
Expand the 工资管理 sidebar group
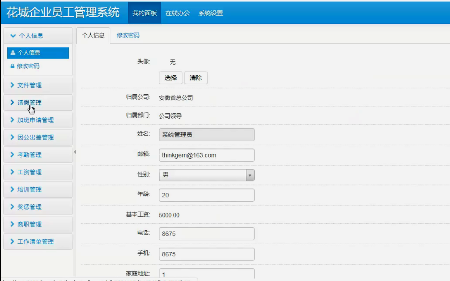click(38, 172)
